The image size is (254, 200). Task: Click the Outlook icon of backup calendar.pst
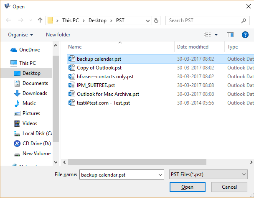[71, 59]
